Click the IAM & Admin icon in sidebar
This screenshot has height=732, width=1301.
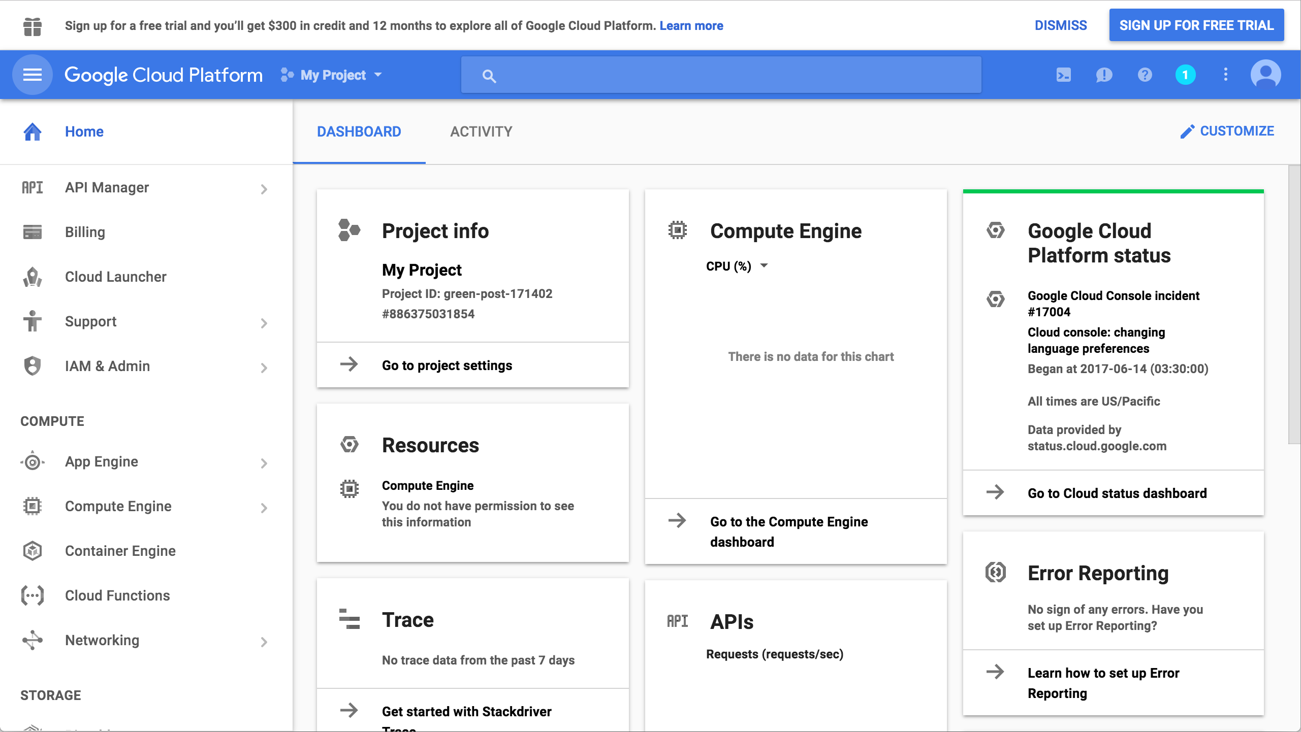(32, 366)
